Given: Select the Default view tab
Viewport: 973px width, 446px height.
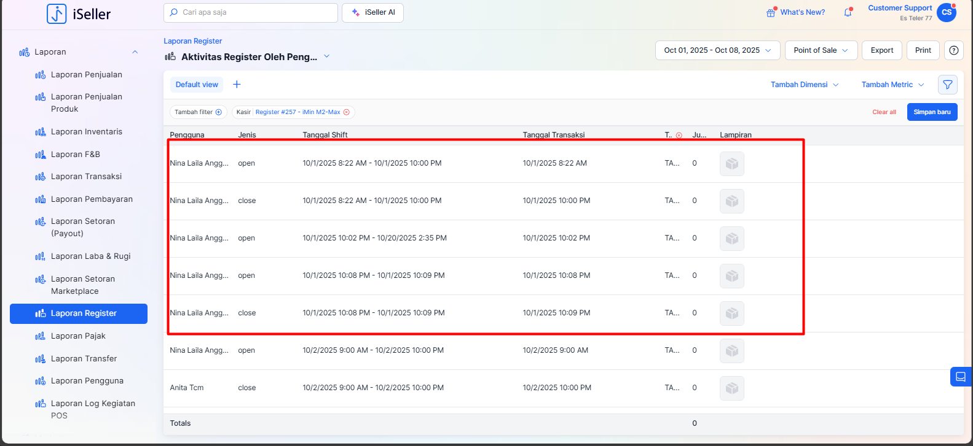Looking at the screenshot, I should pyautogui.click(x=197, y=85).
